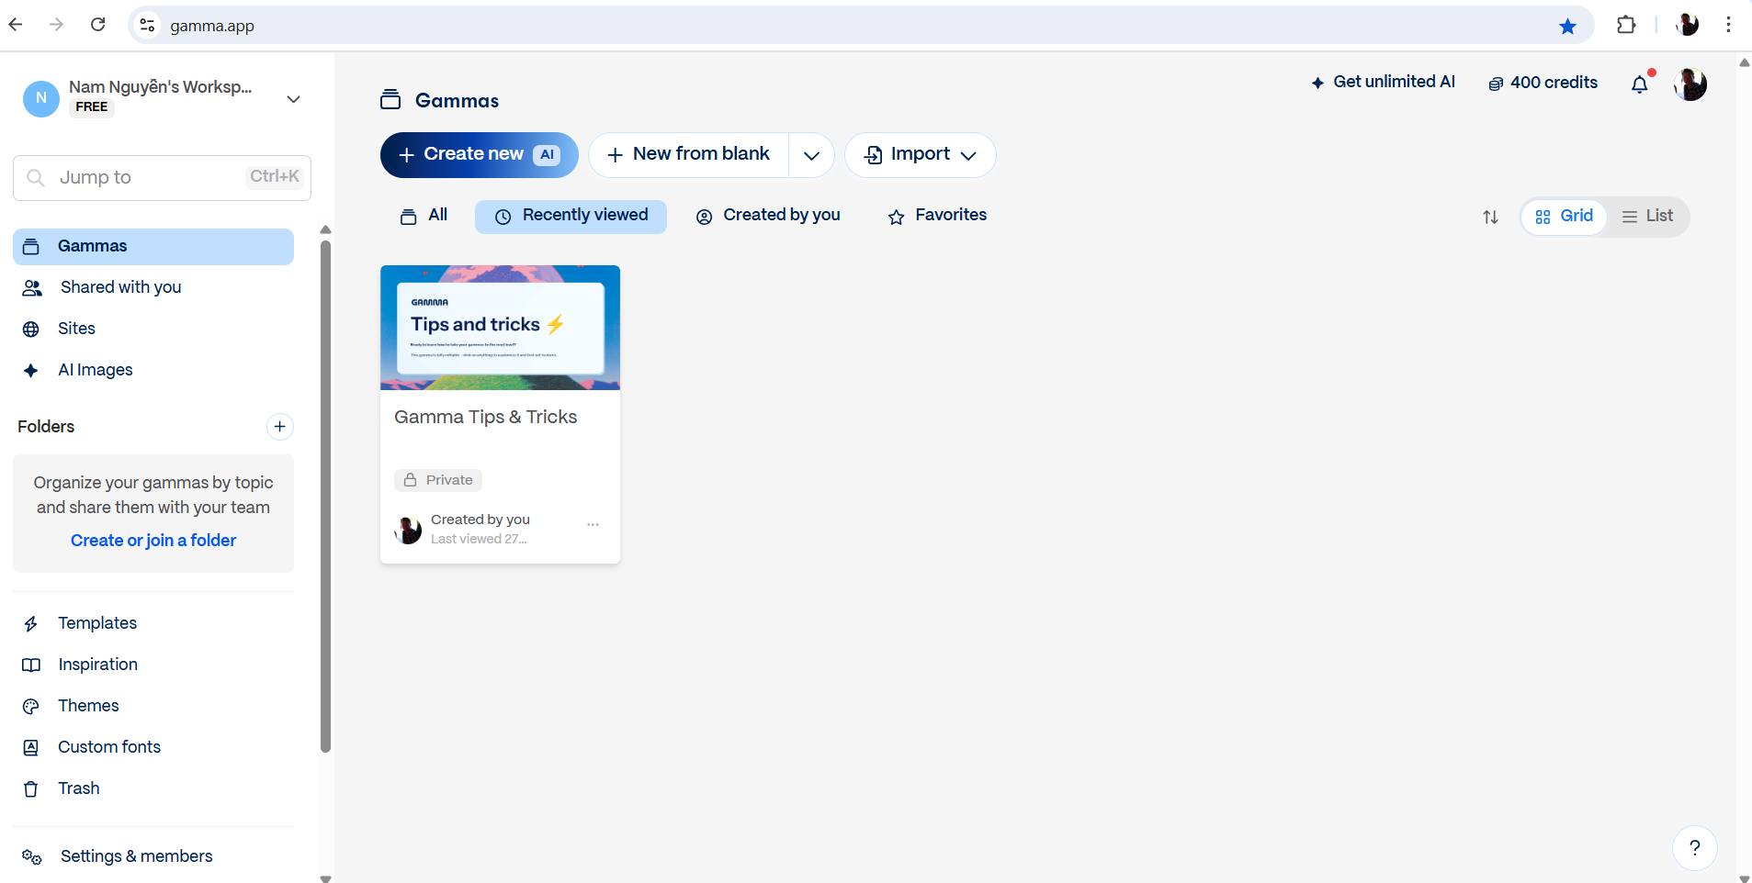Viewport: 1752px width, 883px height.
Task: Bookmark star in the address bar
Action: coord(1567,26)
